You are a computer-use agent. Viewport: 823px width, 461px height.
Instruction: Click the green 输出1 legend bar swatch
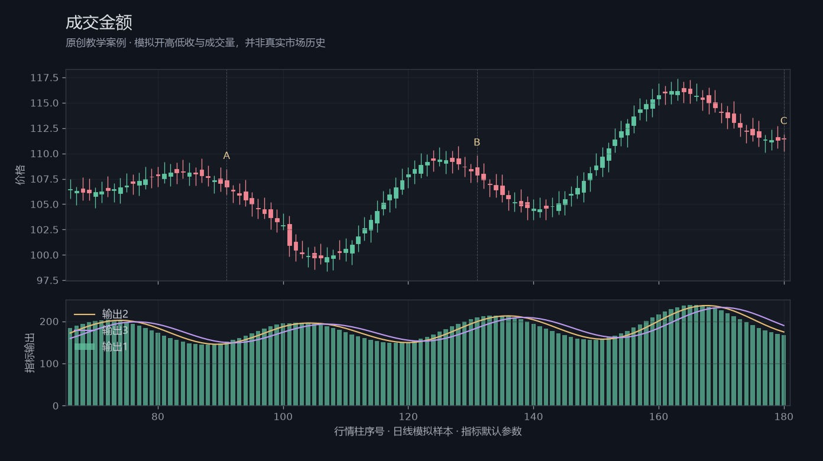(x=85, y=347)
